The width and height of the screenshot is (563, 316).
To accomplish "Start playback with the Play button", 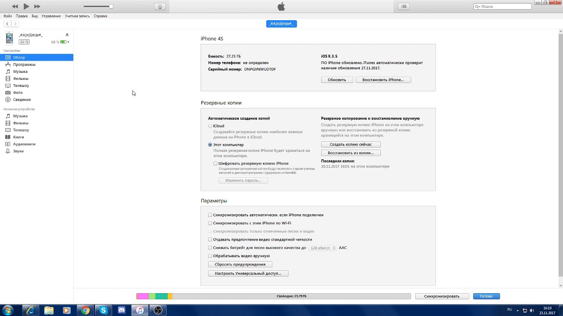I will 26,6.
